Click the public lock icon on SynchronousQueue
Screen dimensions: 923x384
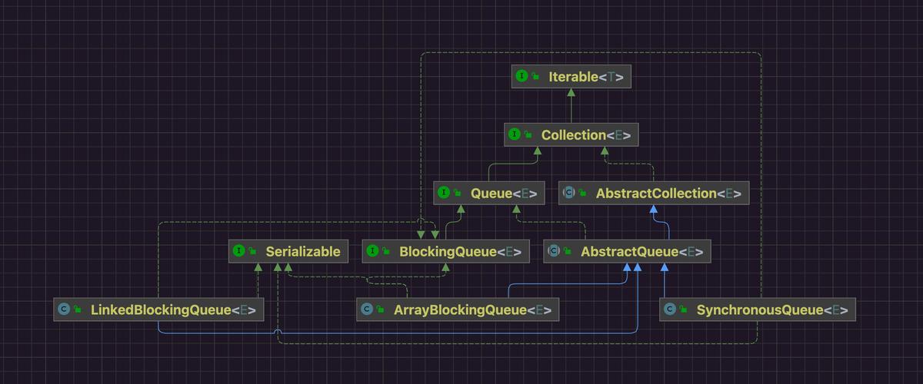click(683, 311)
